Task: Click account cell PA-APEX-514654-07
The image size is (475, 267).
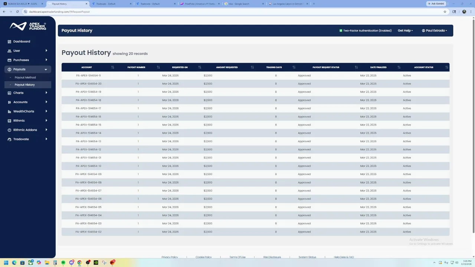Action: click(88, 191)
